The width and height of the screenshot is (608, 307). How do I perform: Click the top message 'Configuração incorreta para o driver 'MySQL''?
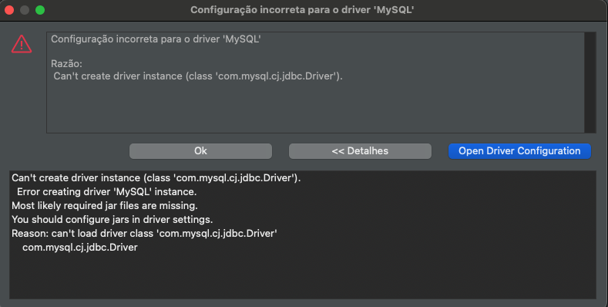pyautogui.click(x=156, y=39)
